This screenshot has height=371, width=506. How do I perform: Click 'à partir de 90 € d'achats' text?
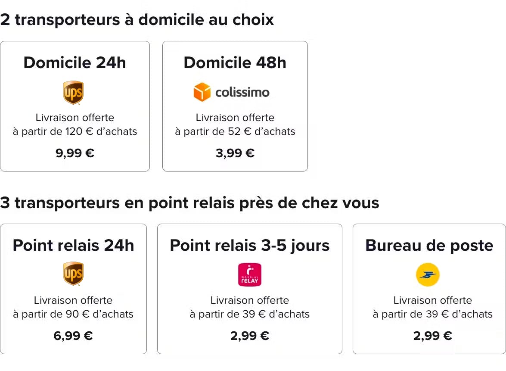pos(73,314)
